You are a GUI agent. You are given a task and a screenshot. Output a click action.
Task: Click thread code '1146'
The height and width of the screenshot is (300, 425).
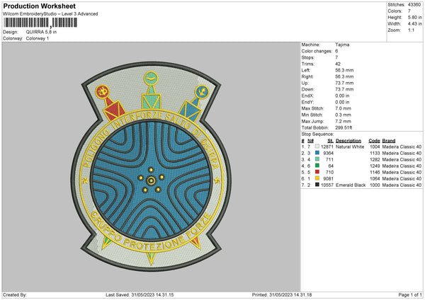coord(375,172)
